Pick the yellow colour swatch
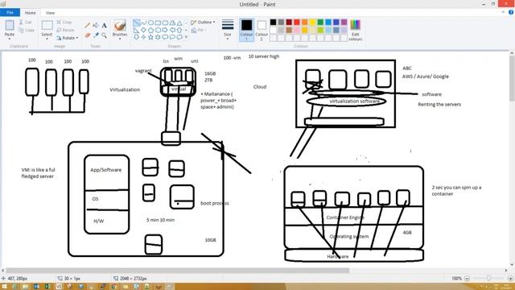The height and width of the screenshot is (290, 515). pyautogui.click(x=313, y=22)
